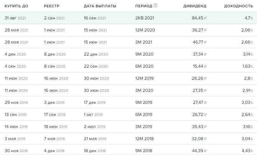257x155 pixels.
Task: Click the ДОХОДНОСТЬ column header
Action: (x=239, y=6)
